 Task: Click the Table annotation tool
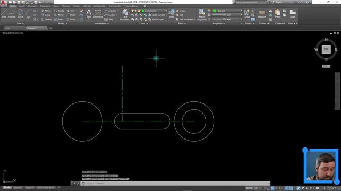(x=109, y=19)
